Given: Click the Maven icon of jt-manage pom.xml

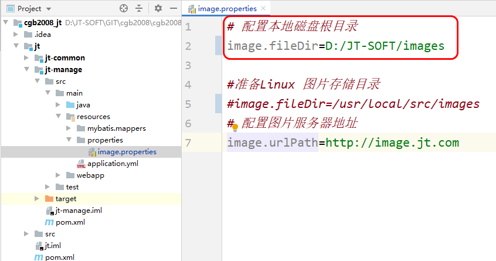Looking at the screenshot, I should point(49,222).
